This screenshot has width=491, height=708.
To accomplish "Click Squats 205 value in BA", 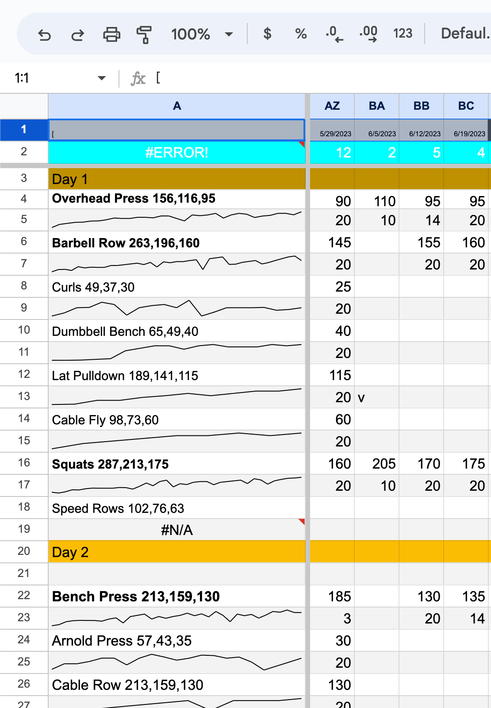I will [x=377, y=464].
